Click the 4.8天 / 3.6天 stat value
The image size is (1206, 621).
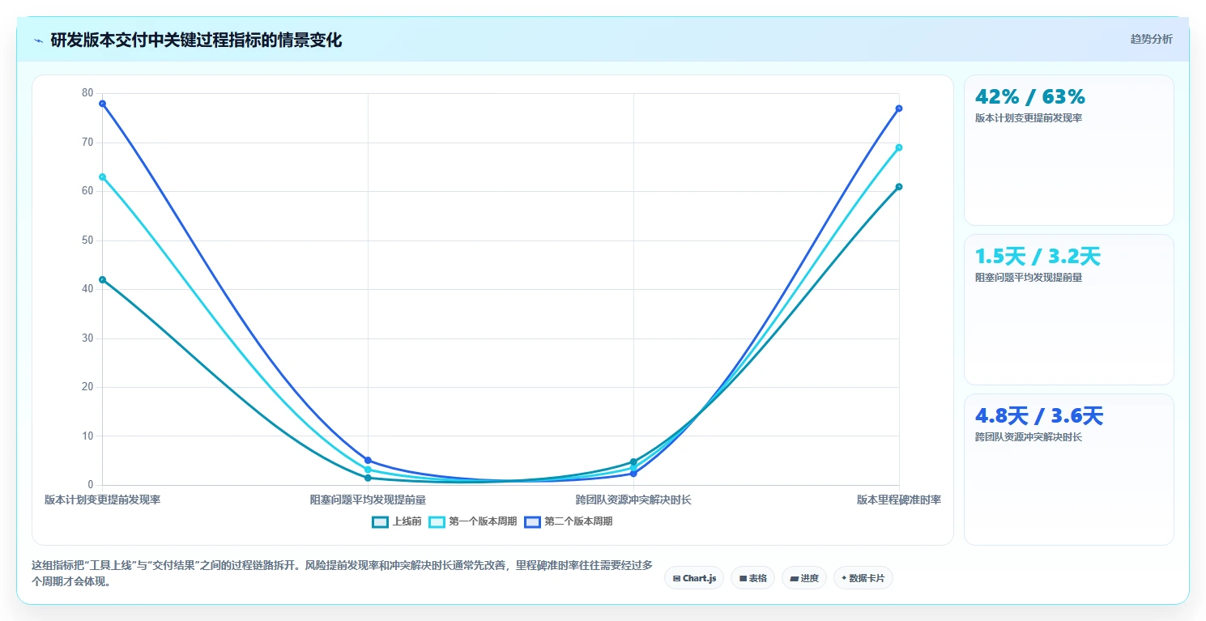(x=1039, y=416)
